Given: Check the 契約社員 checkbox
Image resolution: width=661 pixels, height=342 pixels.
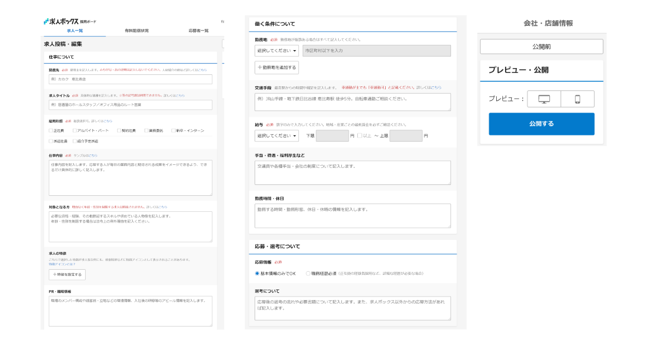Looking at the screenshot, I should click(119, 131).
